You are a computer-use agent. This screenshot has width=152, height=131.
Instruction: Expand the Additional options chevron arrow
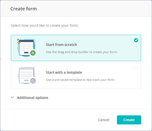(12, 97)
